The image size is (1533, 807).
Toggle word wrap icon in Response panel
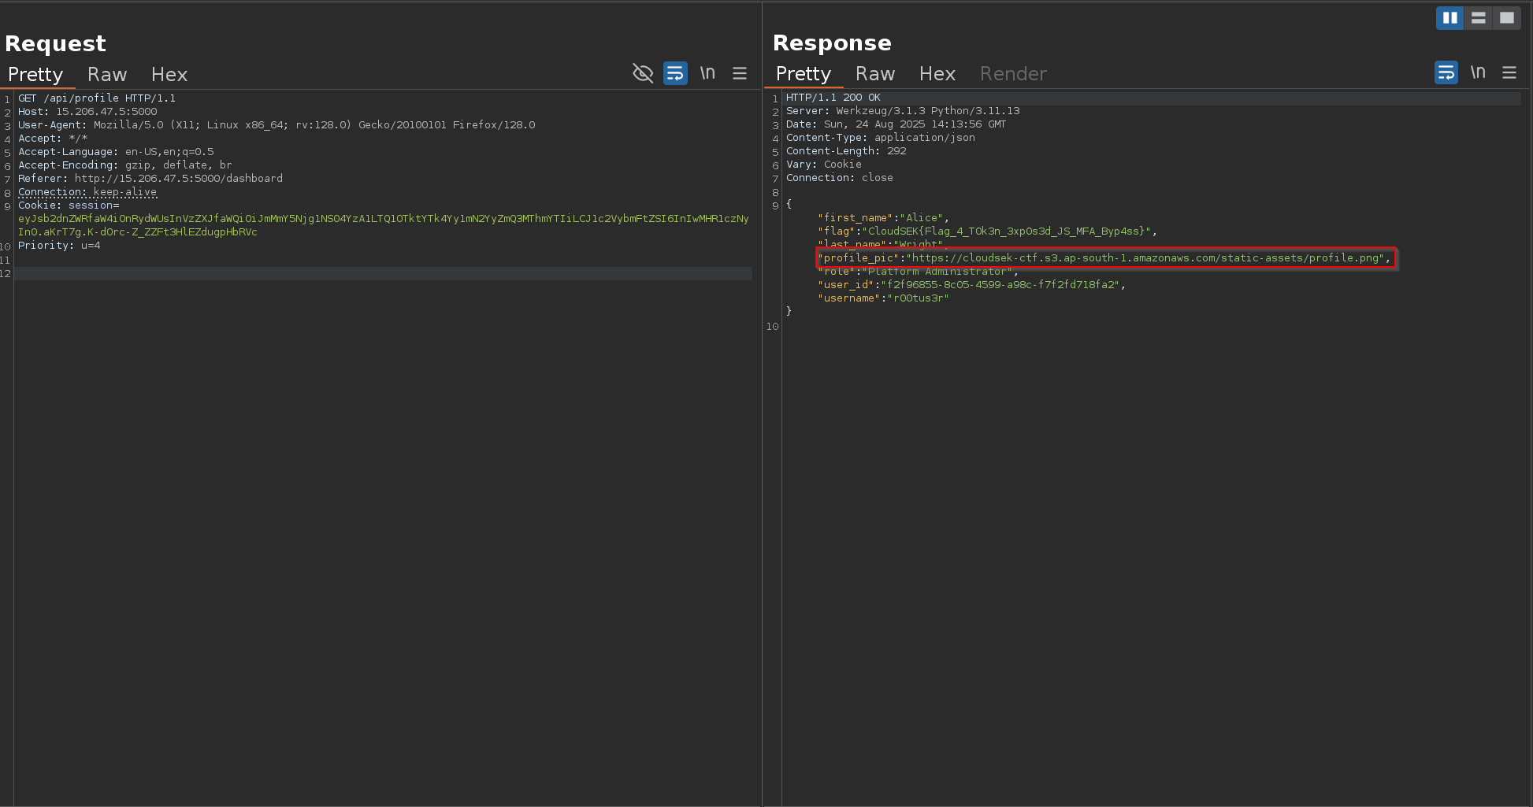click(1446, 72)
